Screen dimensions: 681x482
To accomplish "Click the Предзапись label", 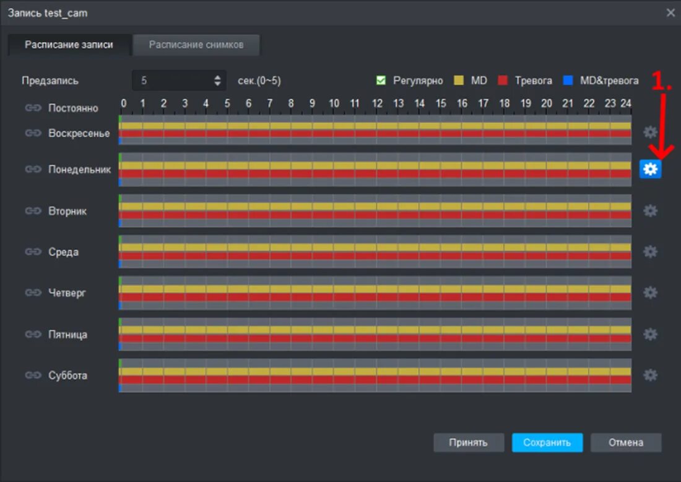I will tap(50, 81).
